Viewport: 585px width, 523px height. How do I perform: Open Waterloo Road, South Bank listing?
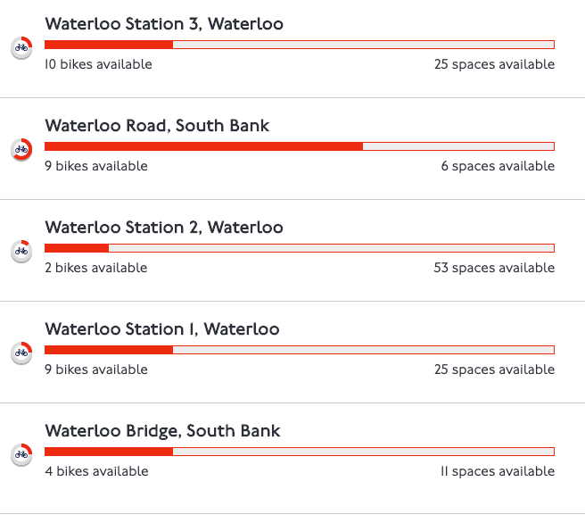coord(157,126)
